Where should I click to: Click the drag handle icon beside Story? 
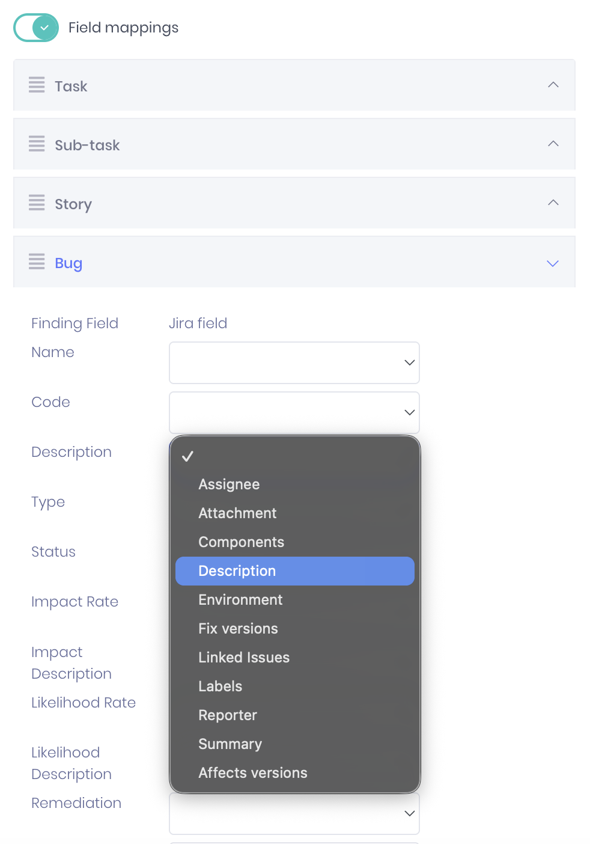(37, 203)
